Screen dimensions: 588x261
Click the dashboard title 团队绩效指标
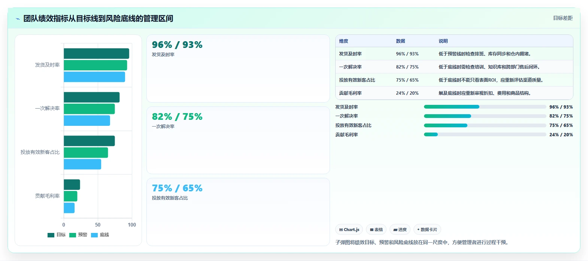pos(98,18)
